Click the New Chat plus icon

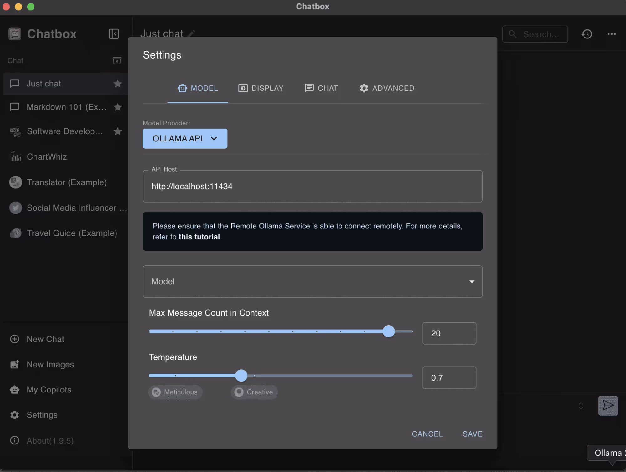[14, 339]
